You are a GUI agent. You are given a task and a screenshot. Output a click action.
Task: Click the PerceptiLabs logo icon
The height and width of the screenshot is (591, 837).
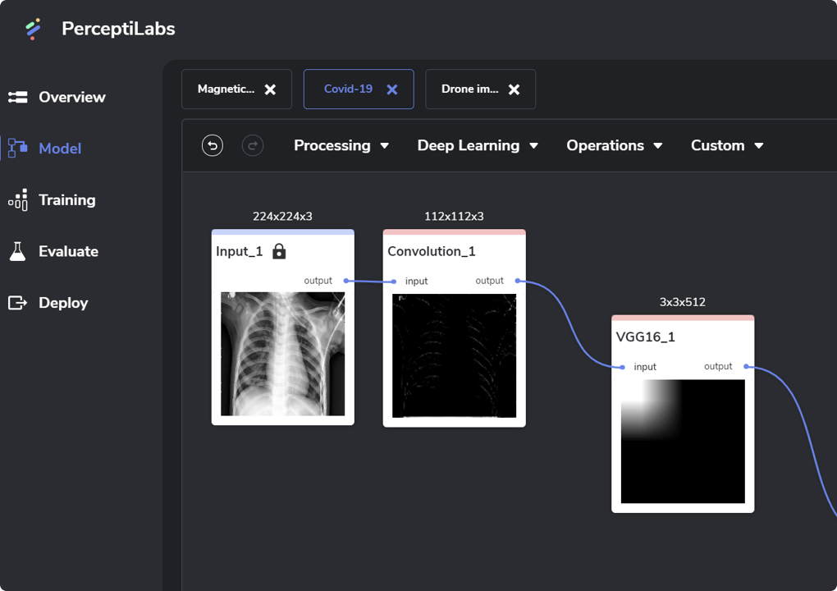tap(33, 29)
